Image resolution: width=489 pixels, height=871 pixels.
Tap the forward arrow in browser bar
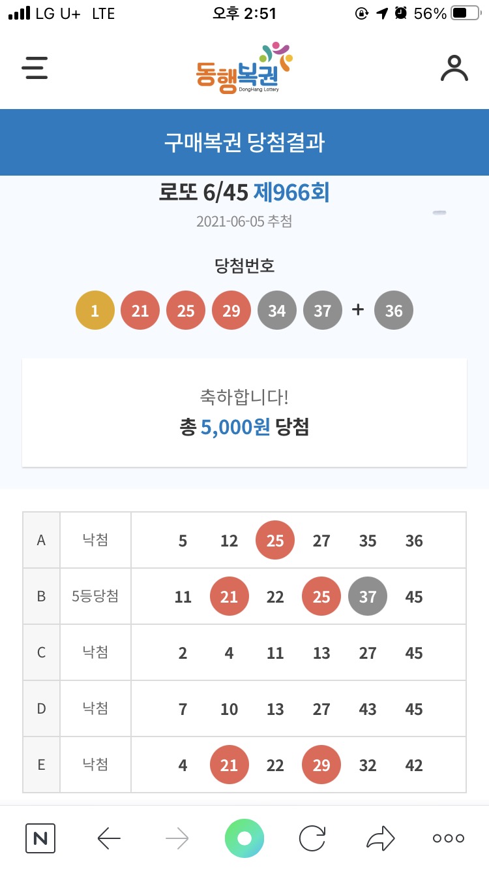coord(177,838)
